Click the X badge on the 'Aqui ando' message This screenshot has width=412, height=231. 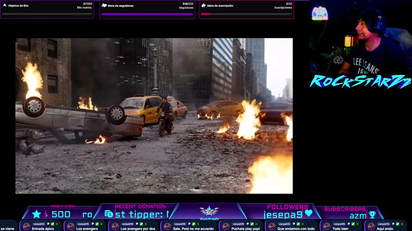[x=402, y=224]
